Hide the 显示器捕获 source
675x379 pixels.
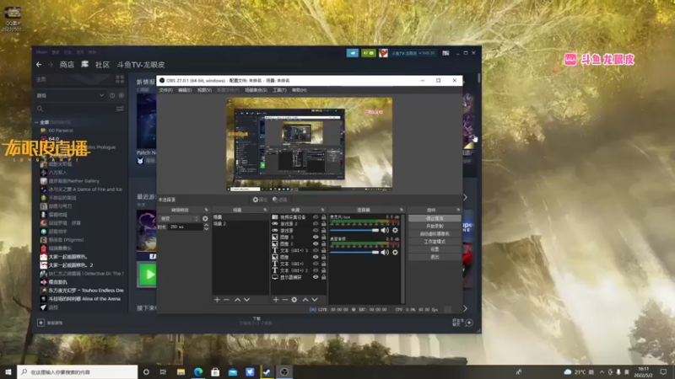point(316,277)
